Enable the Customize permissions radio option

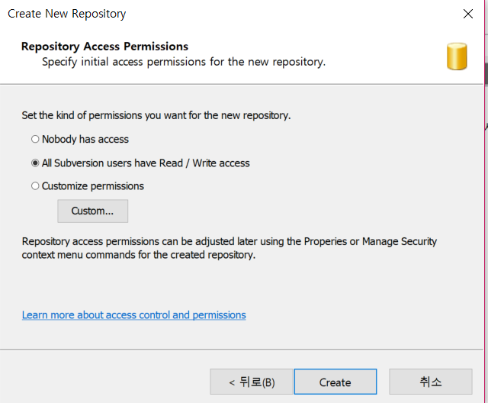point(35,186)
